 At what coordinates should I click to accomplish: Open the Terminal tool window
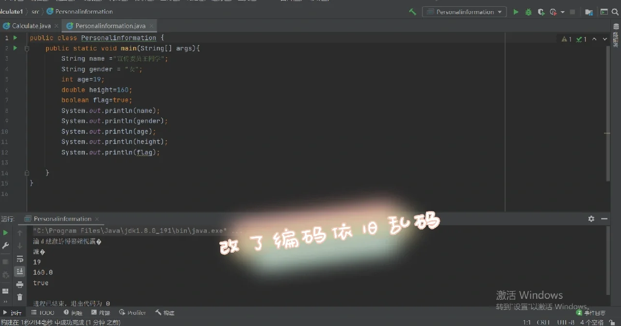pyautogui.click(x=101, y=312)
